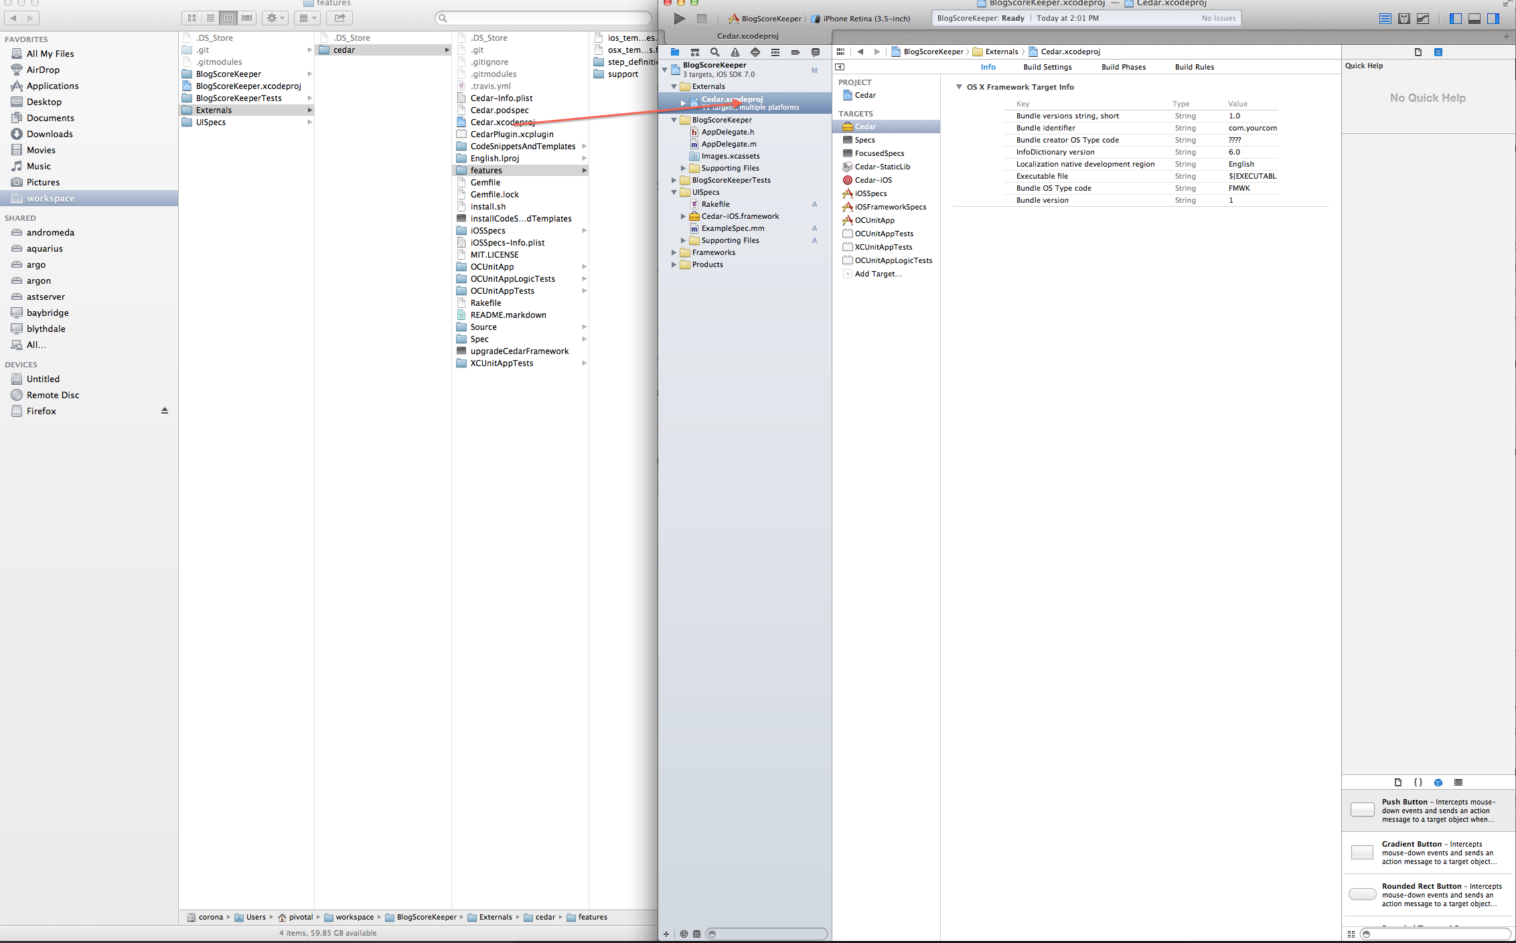Image resolution: width=1516 pixels, height=943 pixels.
Task: Open the Find navigator magnifier icon
Action: pos(715,52)
